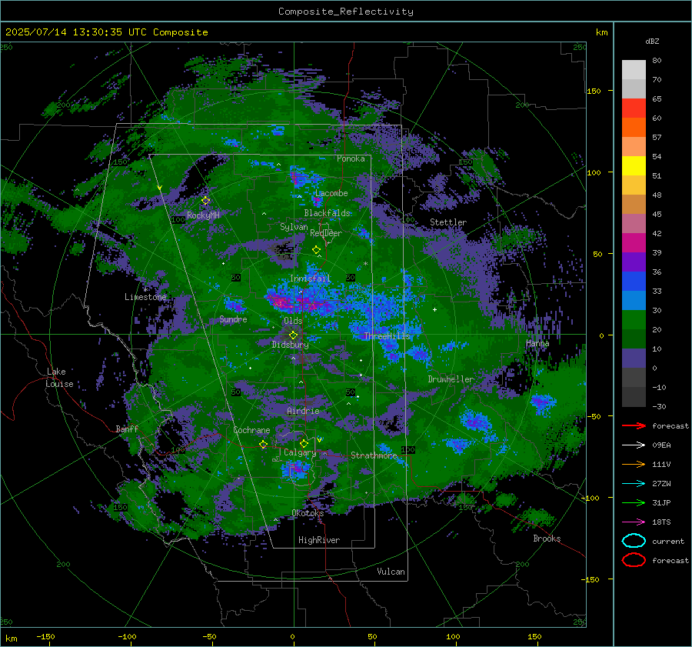Image resolution: width=692 pixels, height=647 pixels.
Task: Click the bright yellow swatch in dBZ scale
Action: 634,166
